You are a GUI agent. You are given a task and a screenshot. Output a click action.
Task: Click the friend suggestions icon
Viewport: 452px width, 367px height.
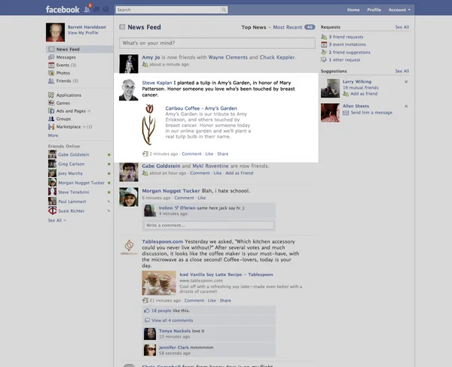(x=324, y=52)
